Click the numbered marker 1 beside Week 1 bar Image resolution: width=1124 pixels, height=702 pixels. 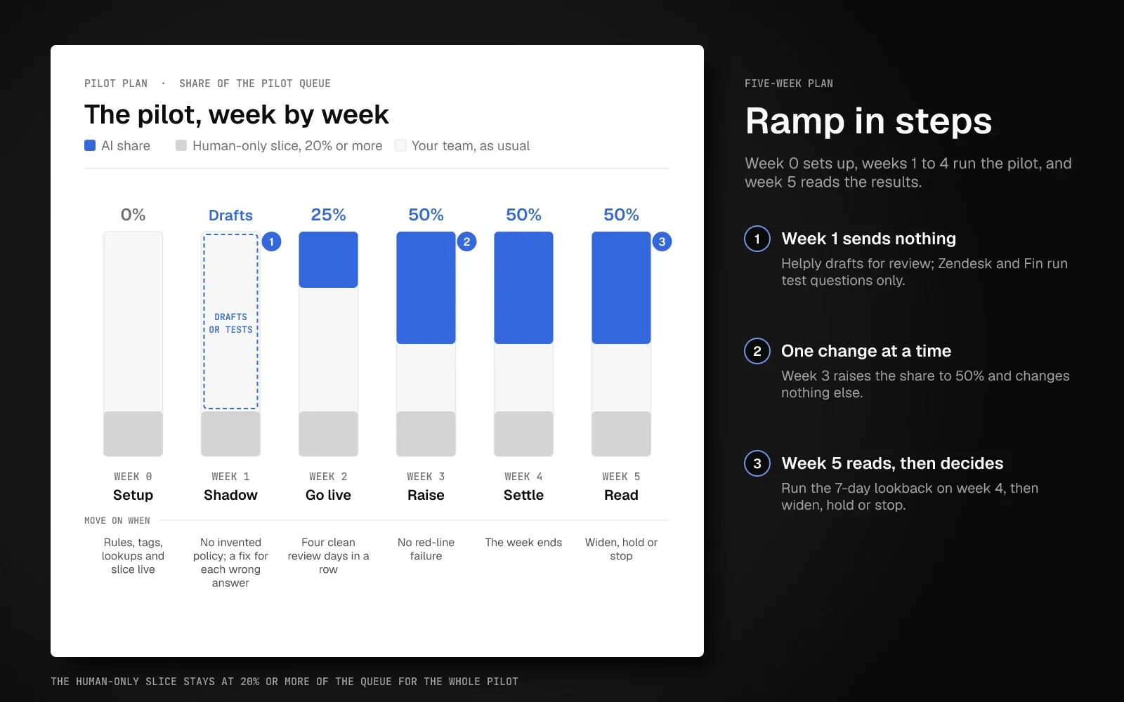coord(271,241)
